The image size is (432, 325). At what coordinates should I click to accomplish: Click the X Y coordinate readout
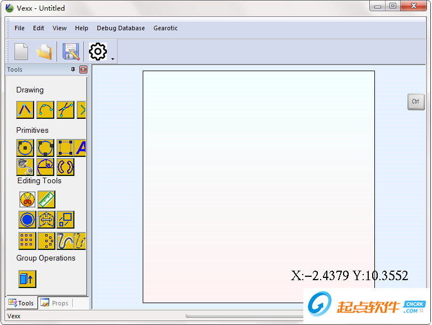349,276
